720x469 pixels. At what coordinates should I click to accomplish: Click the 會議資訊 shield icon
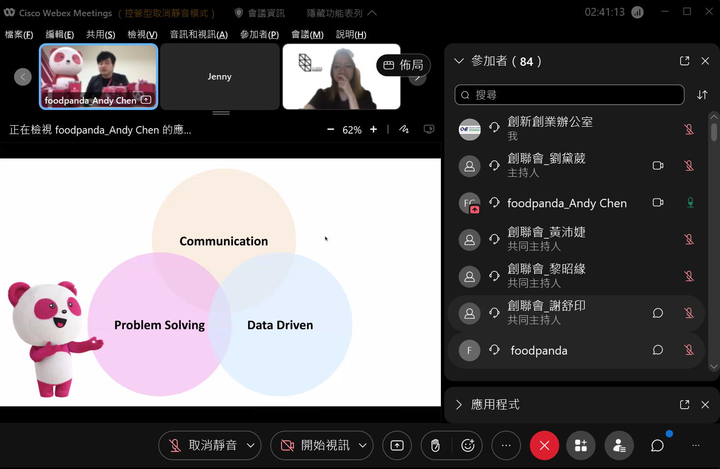click(x=239, y=13)
